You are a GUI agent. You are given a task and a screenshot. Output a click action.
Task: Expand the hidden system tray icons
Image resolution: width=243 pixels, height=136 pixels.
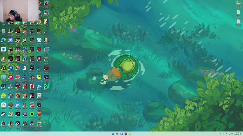221,134
